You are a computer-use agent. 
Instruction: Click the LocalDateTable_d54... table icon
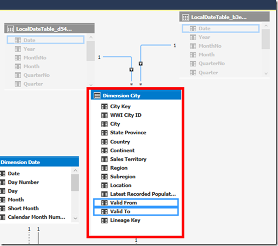[x=10, y=29]
